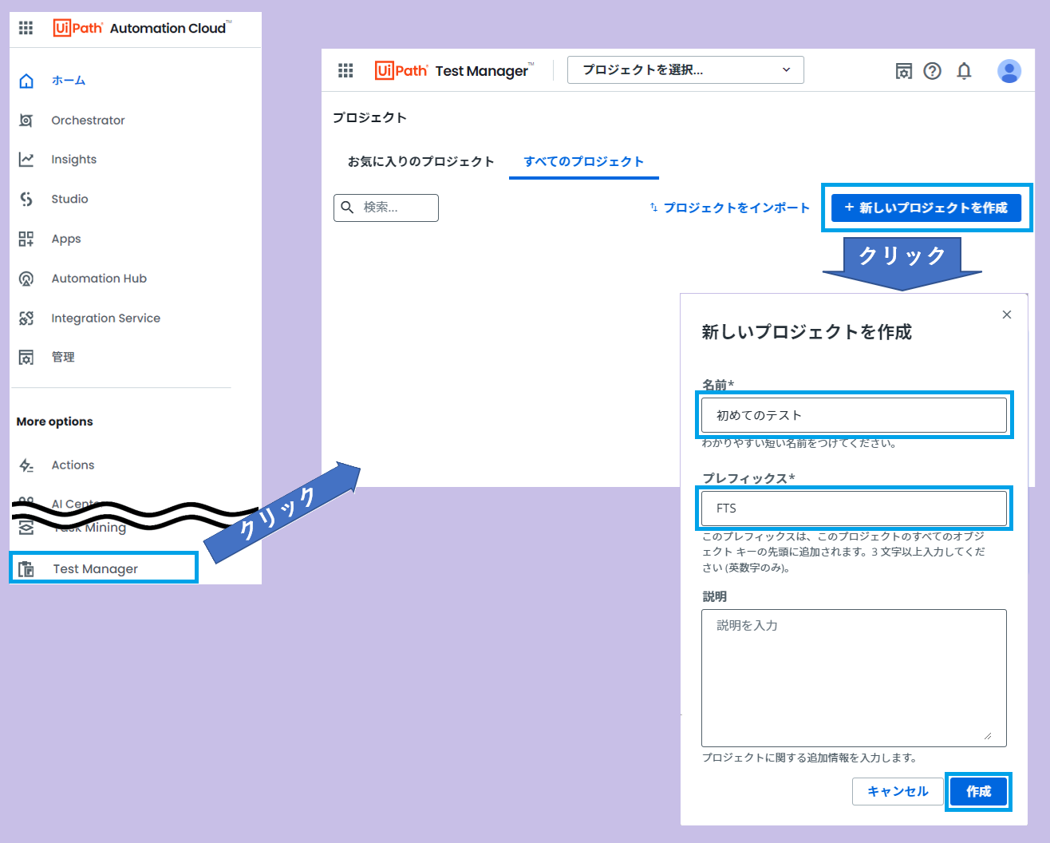Click プロジェクトをインポート link
This screenshot has width=1050, height=843.
[x=729, y=208]
